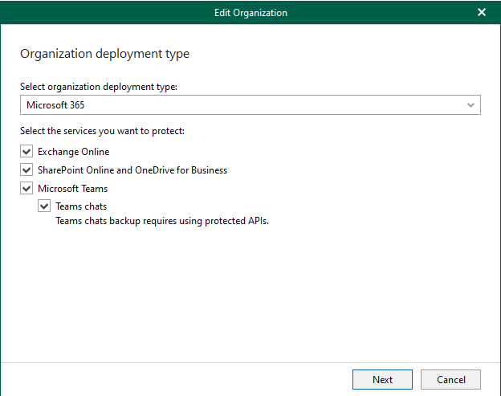Select the Microsoft 365 value in the dropdown field

click(x=55, y=105)
